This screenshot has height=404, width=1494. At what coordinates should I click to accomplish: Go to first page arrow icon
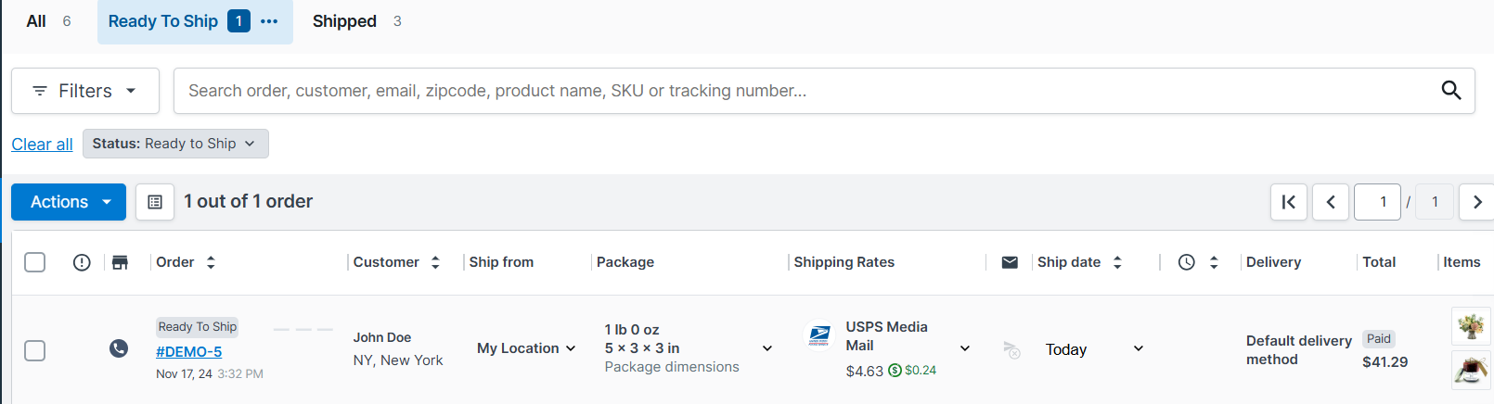click(1289, 202)
